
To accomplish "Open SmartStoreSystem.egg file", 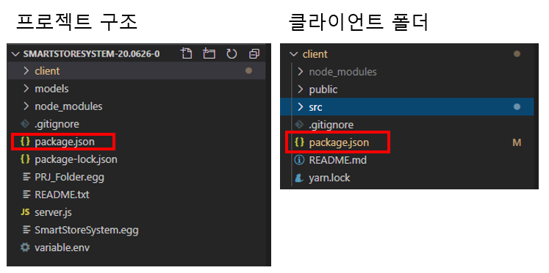I will coord(87,230).
